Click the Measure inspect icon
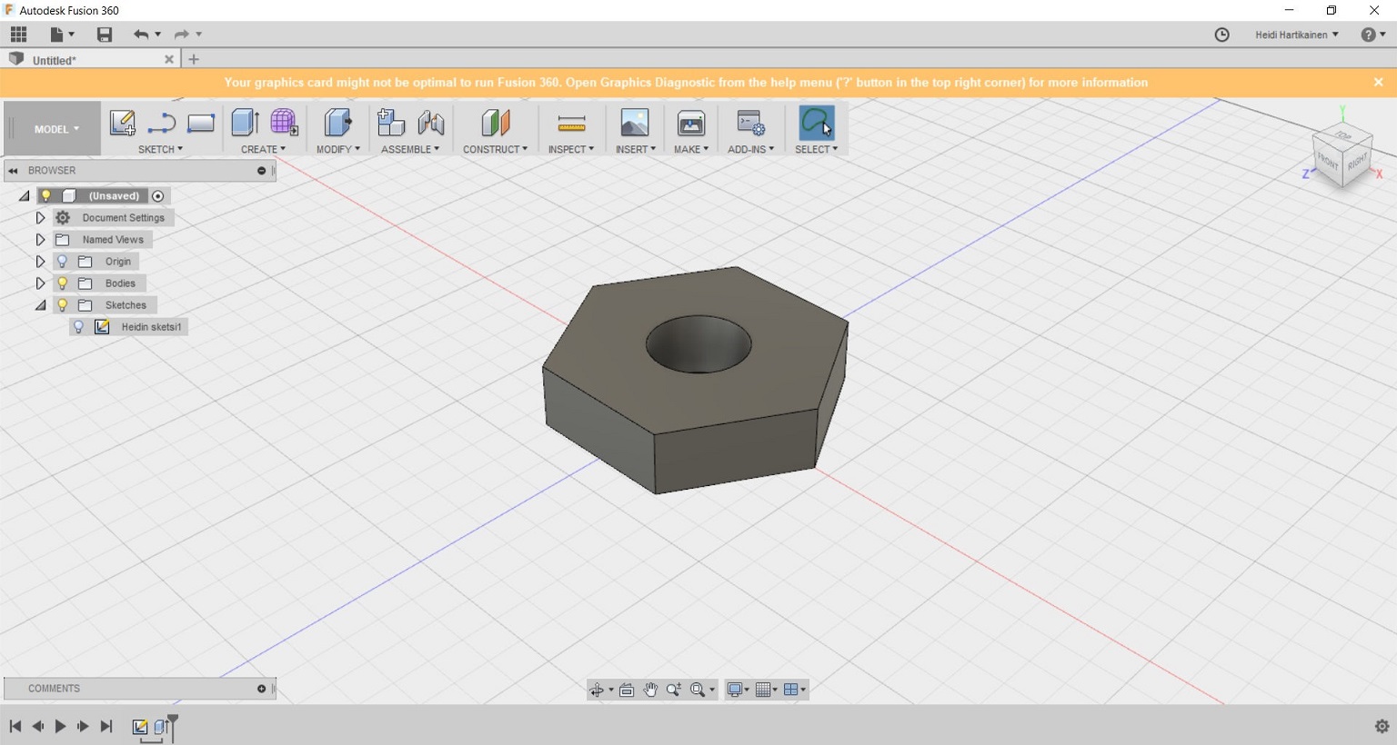1397x745 pixels. 571,123
